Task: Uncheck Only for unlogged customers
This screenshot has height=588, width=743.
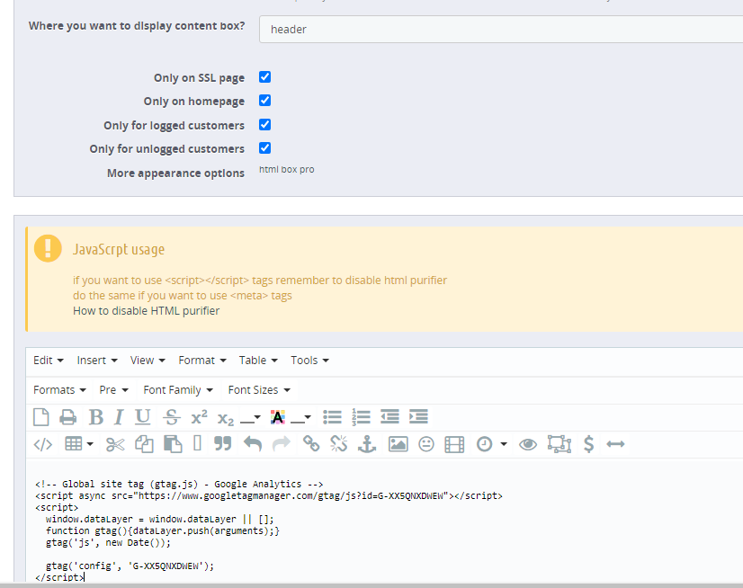Action: [264, 147]
